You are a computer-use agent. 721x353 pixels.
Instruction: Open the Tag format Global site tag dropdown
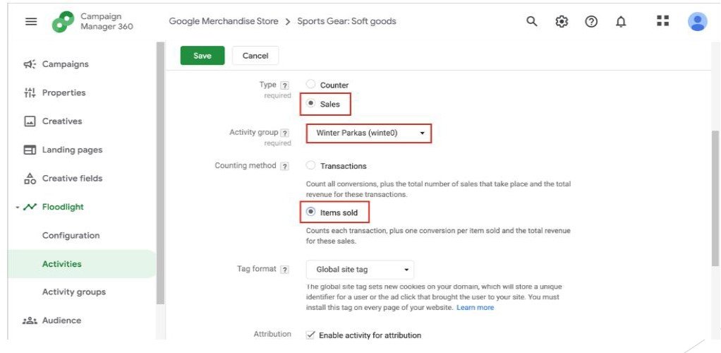[360, 270]
